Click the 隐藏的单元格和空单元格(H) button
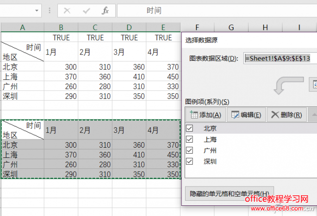 click(230, 193)
